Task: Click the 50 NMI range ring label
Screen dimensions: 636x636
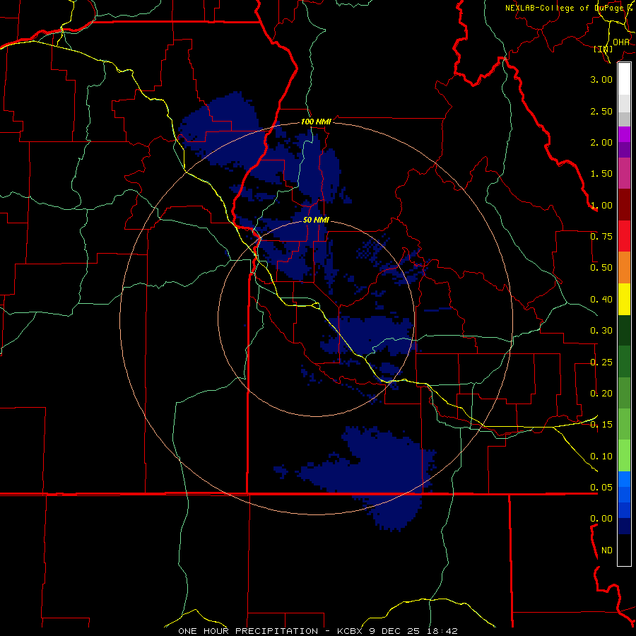Action: tap(316, 220)
